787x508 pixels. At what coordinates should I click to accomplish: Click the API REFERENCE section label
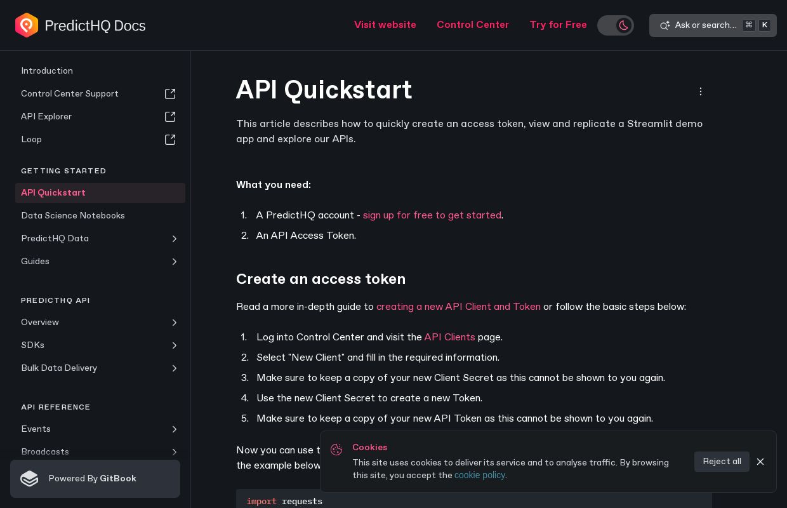(56, 407)
